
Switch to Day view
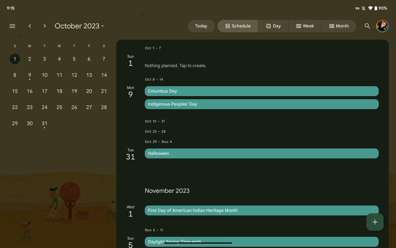(273, 26)
